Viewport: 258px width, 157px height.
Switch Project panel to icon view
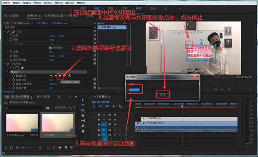point(17,148)
